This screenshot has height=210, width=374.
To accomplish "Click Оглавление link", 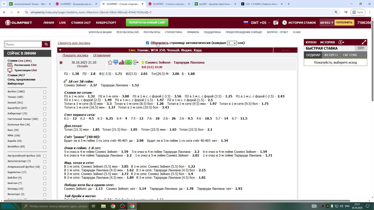I will (102, 55).
